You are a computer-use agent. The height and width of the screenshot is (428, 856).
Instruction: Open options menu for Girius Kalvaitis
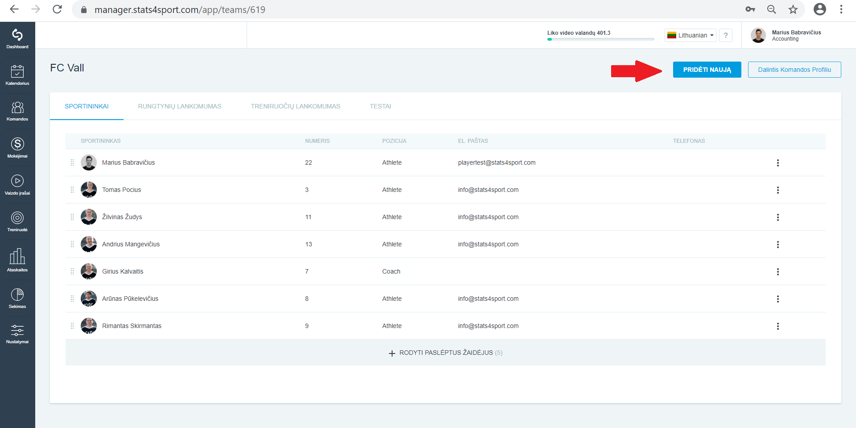point(778,272)
